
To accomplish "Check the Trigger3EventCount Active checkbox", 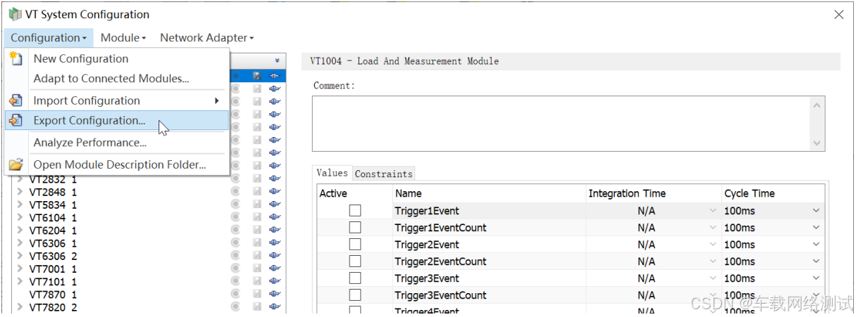I will pyautogui.click(x=355, y=295).
